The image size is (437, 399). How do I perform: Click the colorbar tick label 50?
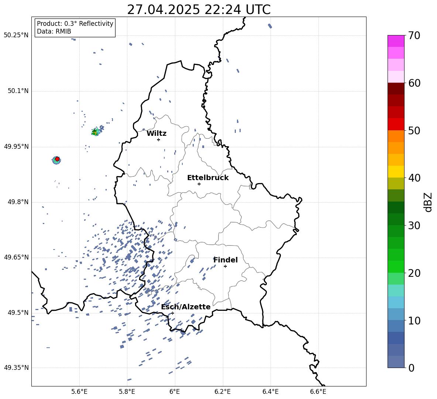(x=414, y=130)
